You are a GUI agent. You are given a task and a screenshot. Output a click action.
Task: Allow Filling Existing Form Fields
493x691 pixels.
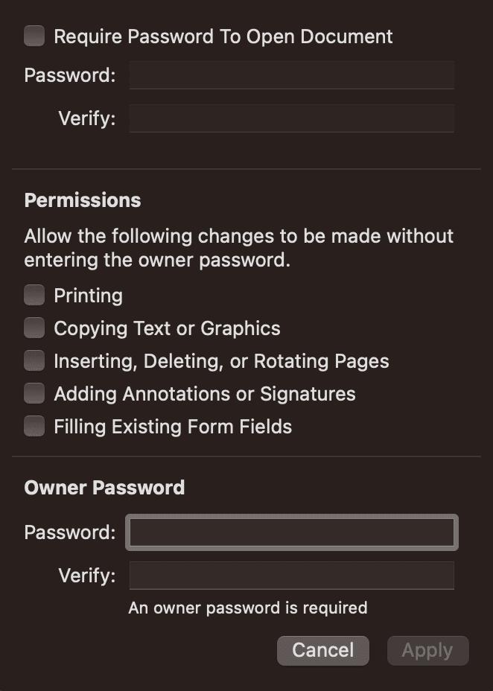(x=34, y=426)
